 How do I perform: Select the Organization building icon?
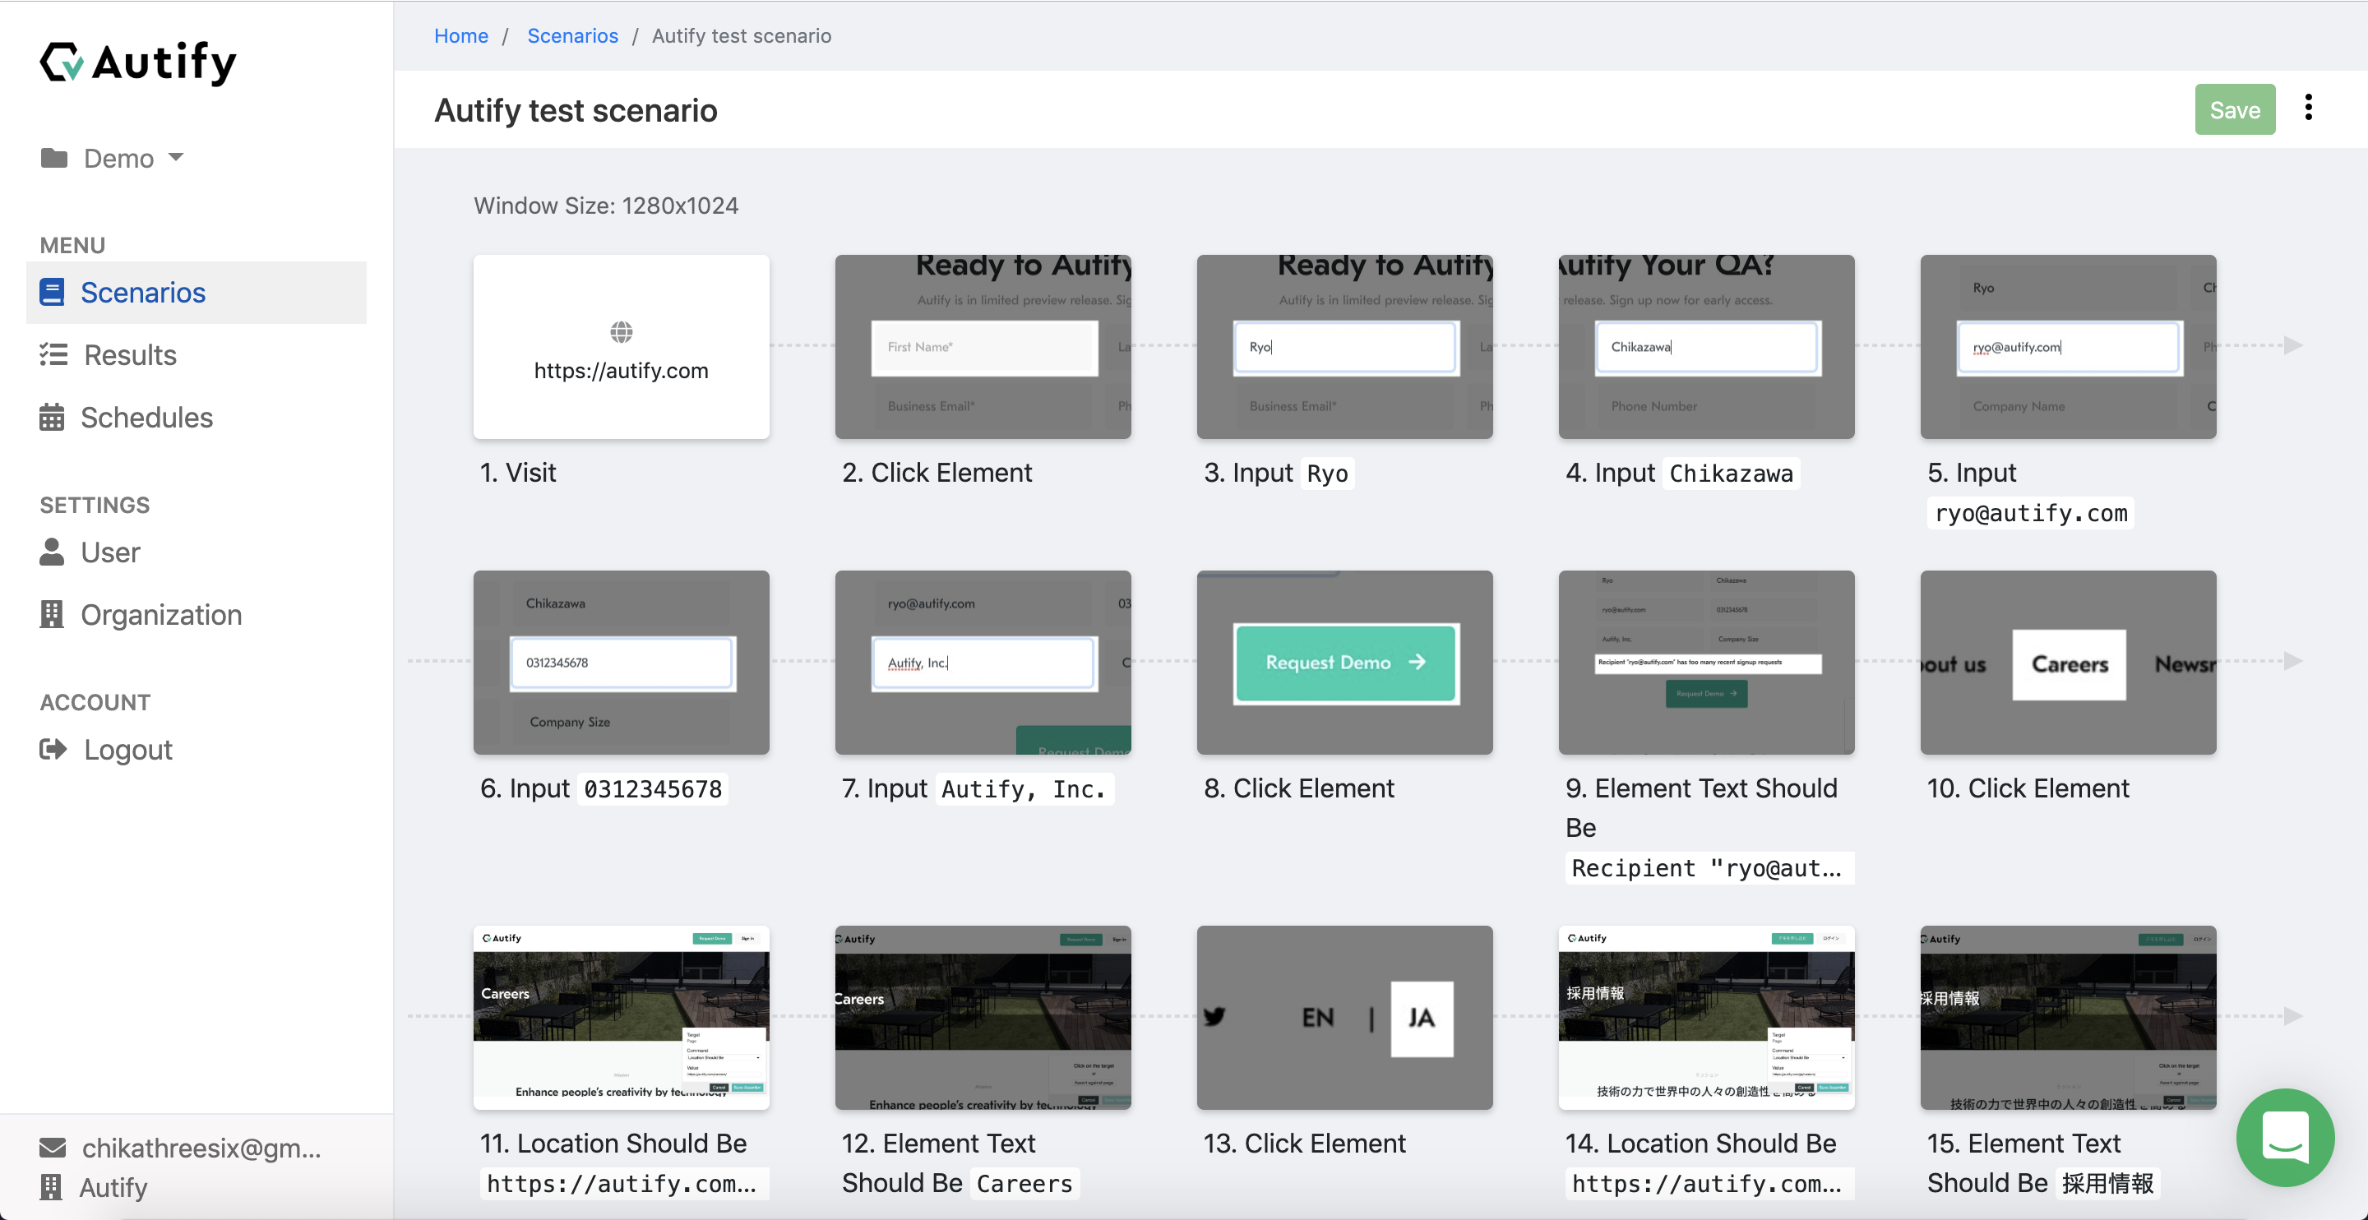click(53, 614)
